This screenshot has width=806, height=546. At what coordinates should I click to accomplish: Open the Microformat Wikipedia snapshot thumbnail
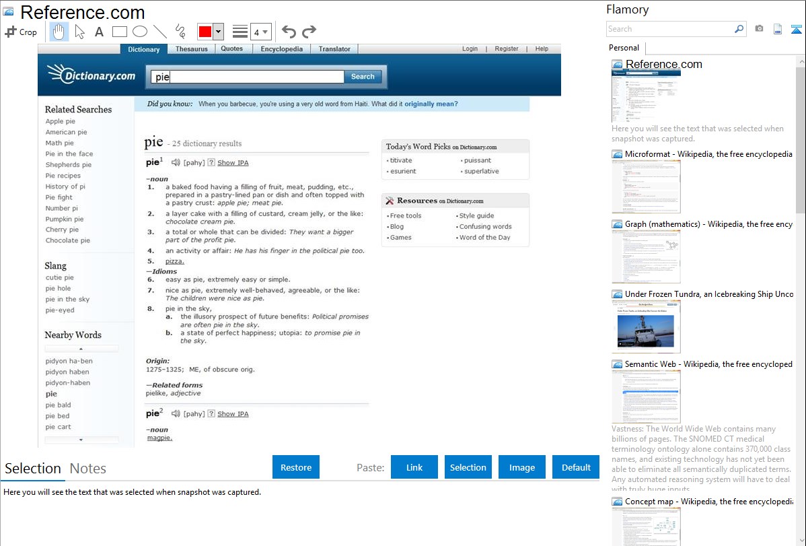(x=646, y=186)
